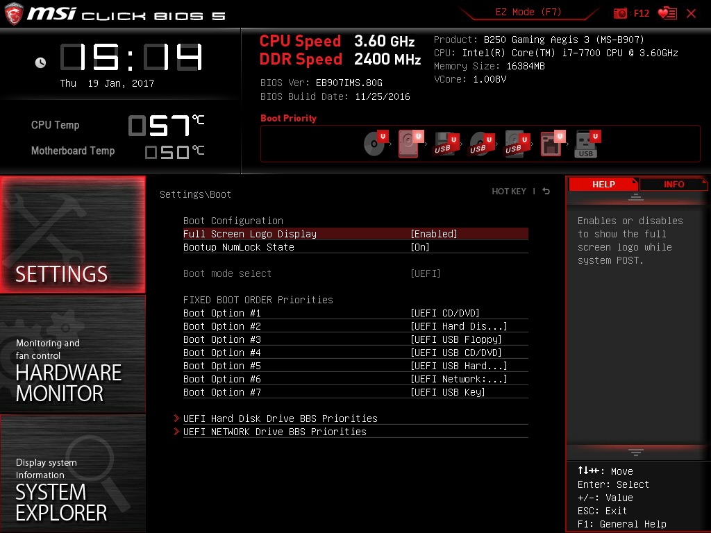Click the USB Hard Disk boot priority icon

click(x=517, y=144)
